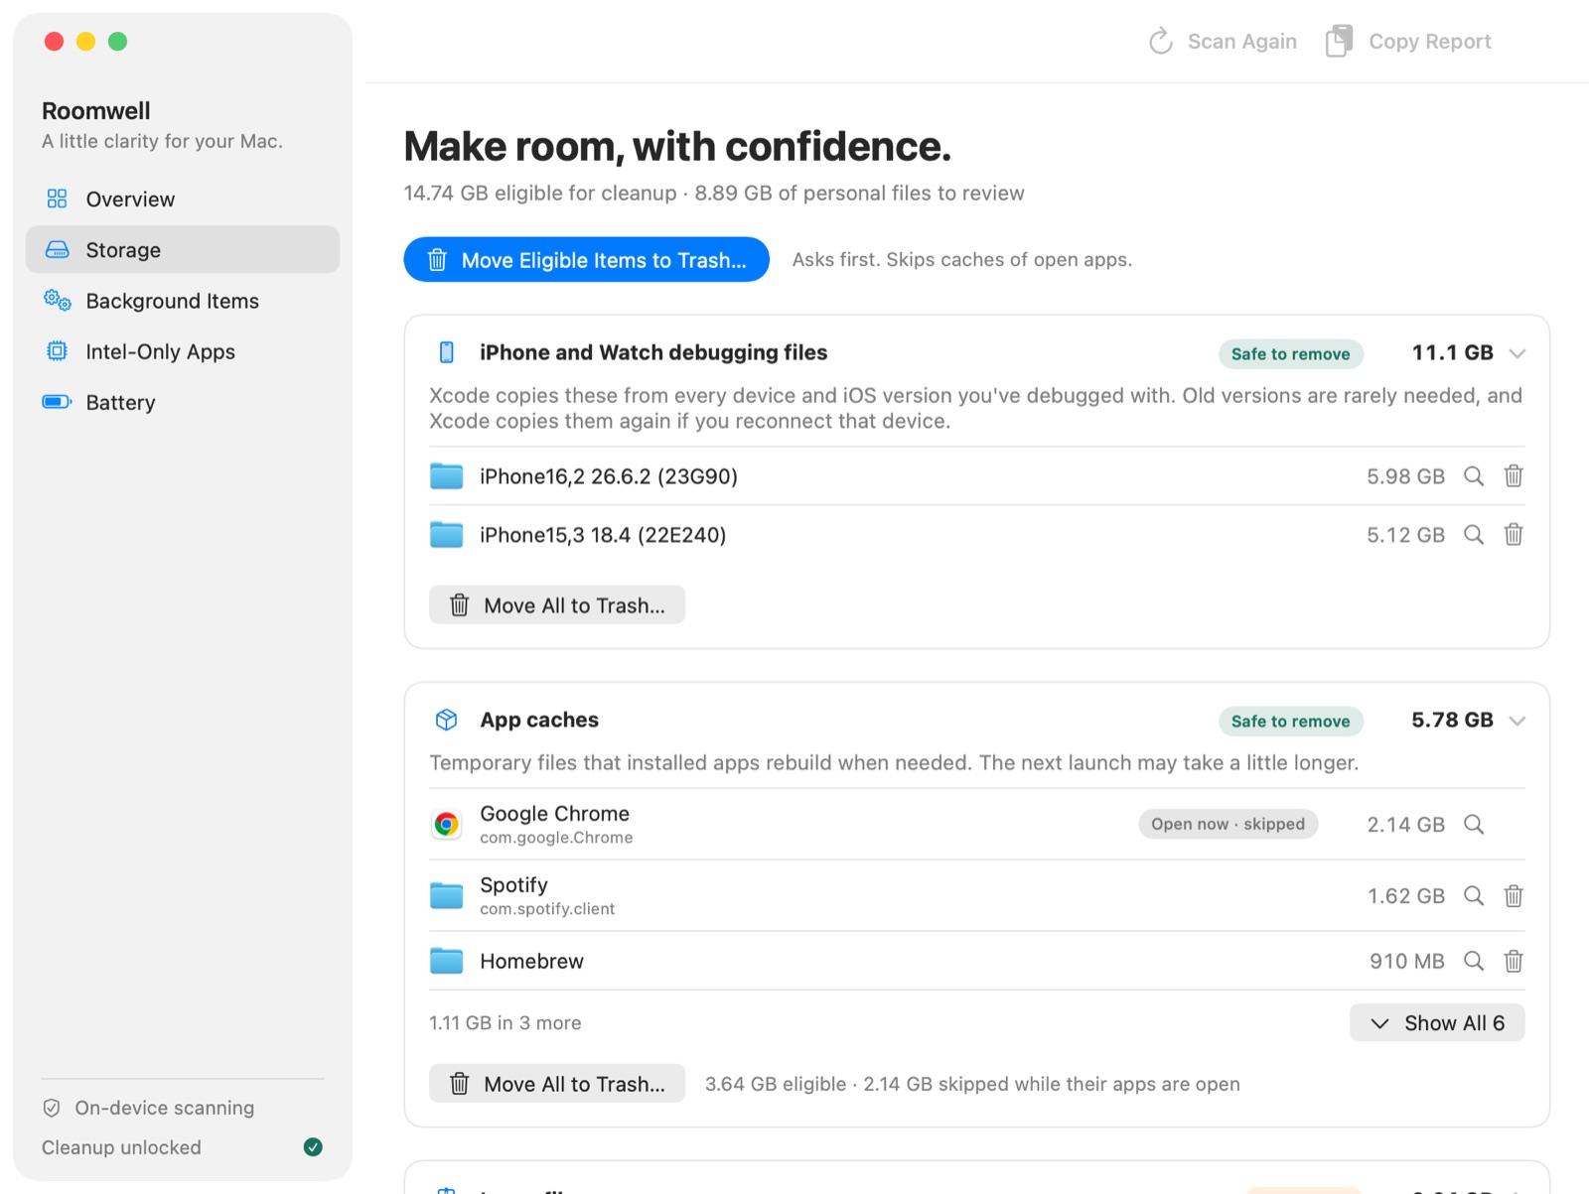1589x1194 pixels.
Task: Select Storage in the sidebar
Action: (183, 250)
